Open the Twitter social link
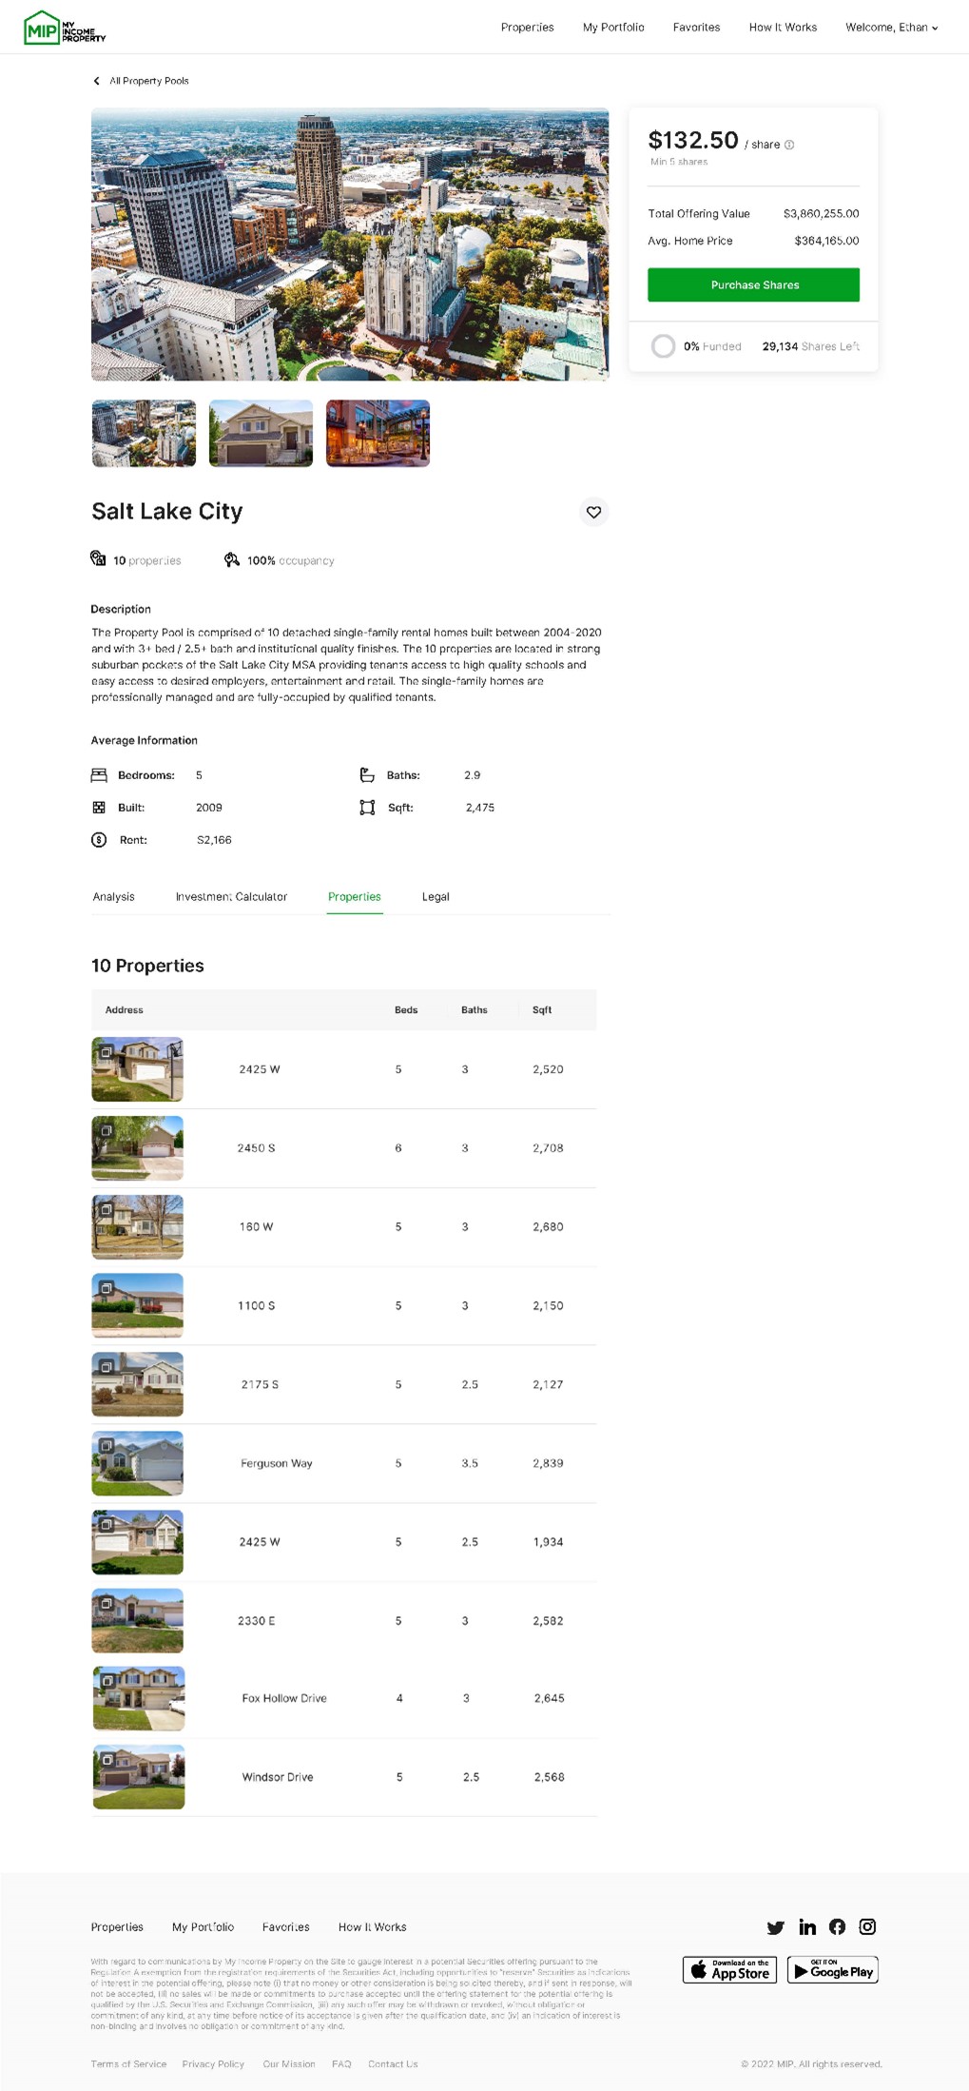The image size is (969, 2091). 776,1927
